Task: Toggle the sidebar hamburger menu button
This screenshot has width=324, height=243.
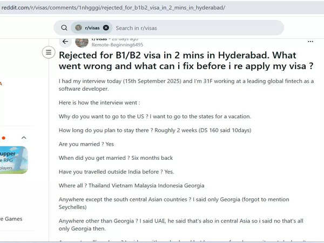Action: coord(49,52)
